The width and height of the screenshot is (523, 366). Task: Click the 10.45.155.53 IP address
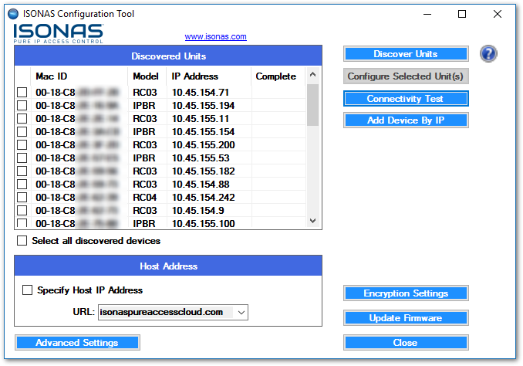201,158
